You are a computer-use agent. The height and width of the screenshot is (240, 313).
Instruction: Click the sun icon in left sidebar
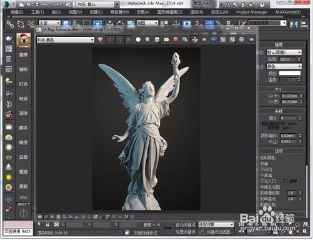point(9,177)
